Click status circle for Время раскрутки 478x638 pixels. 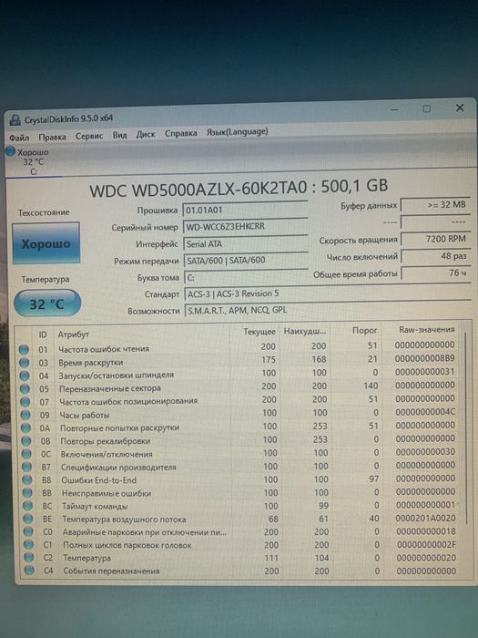click(24, 363)
